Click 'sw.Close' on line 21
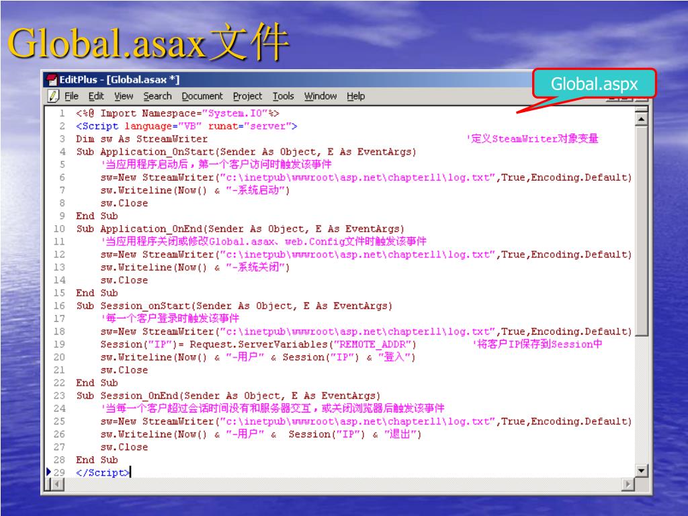688x516 pixels. [x=124, y=370]
